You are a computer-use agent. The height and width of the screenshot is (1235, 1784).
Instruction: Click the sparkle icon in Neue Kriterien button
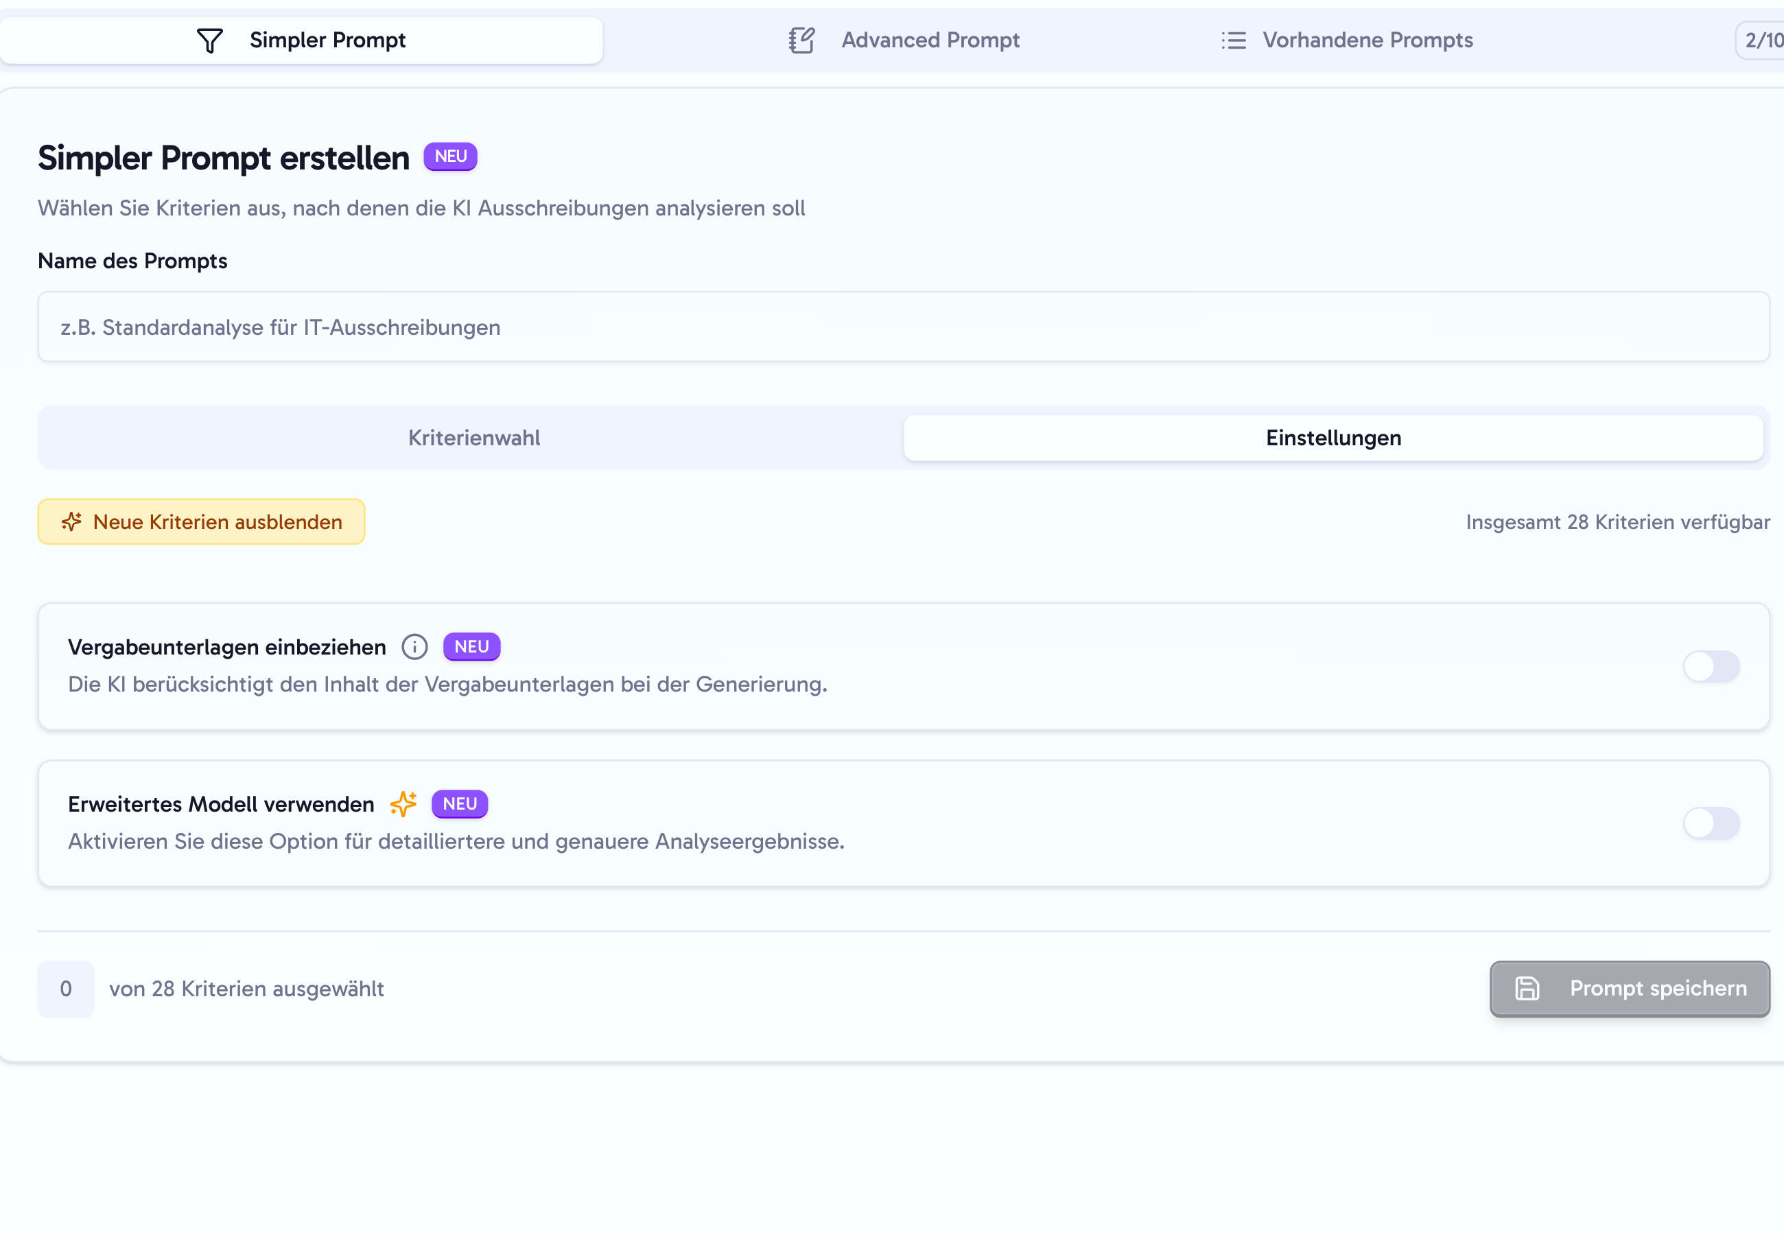(72, 521)
